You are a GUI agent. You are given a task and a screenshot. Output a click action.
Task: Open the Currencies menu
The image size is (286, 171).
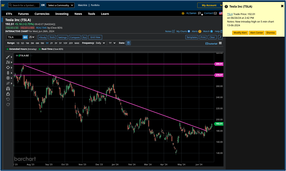(x=42, y=14)
